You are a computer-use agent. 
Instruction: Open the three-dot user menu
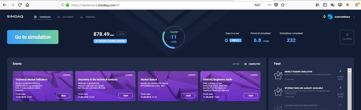[x=354, y=17]
